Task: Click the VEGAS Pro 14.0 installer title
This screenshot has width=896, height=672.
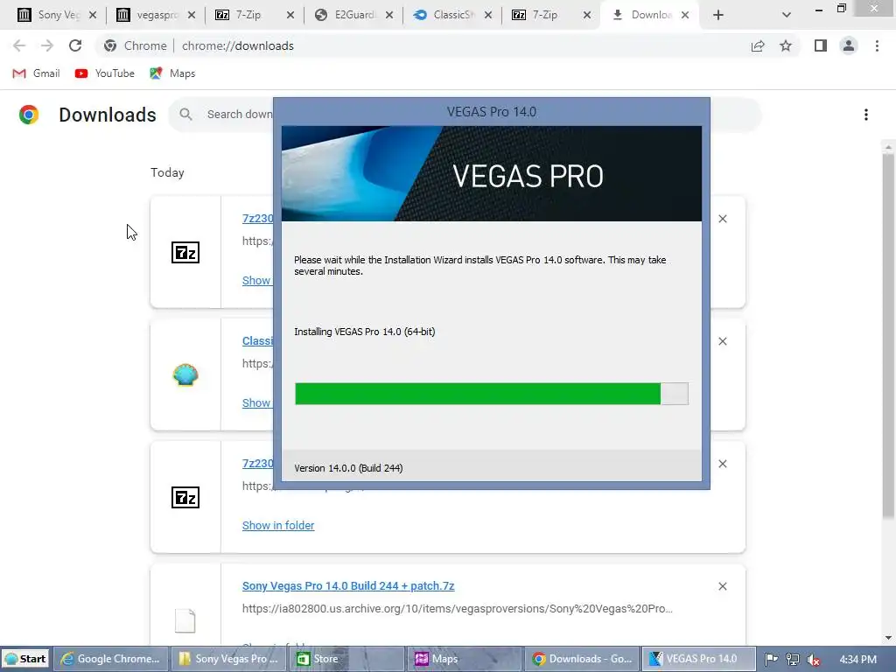Action: point(492,111)
